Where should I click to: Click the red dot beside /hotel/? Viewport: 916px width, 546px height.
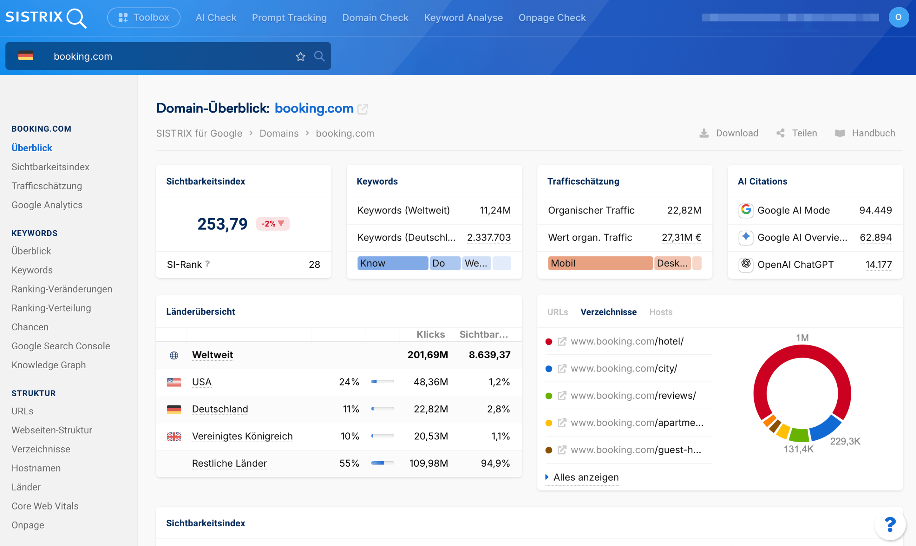coord(549,341)
